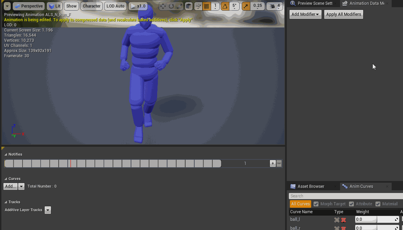Click the coordinate system axes icon

click(x=198, y=6)
